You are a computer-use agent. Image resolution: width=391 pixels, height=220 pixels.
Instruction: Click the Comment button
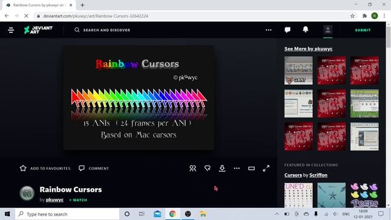93,169
